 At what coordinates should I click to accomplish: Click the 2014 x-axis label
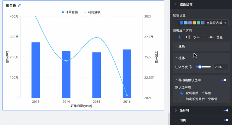pyautogui.click(x=66, y=102)
